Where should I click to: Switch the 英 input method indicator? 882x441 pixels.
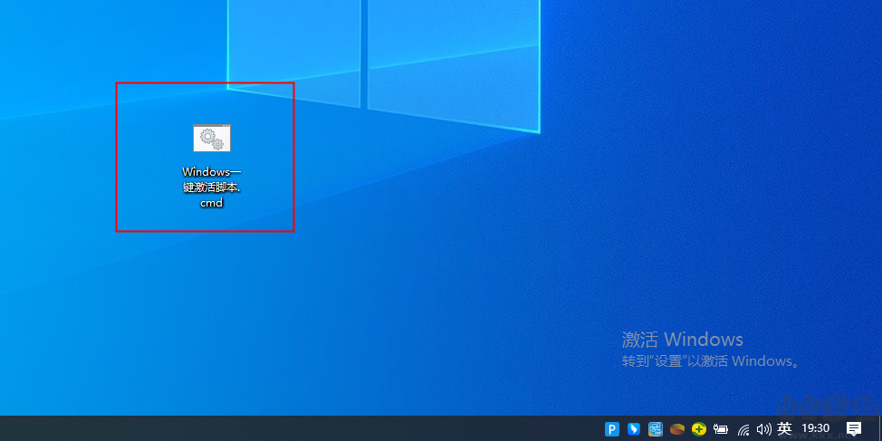click(784, 428)
